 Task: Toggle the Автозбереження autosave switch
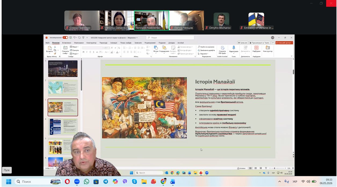(x=65, y=38)
